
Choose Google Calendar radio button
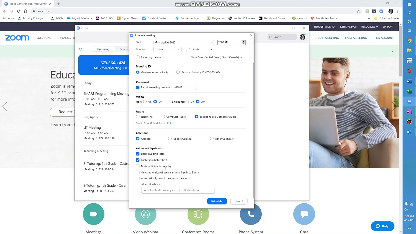[x=170, y=139]
